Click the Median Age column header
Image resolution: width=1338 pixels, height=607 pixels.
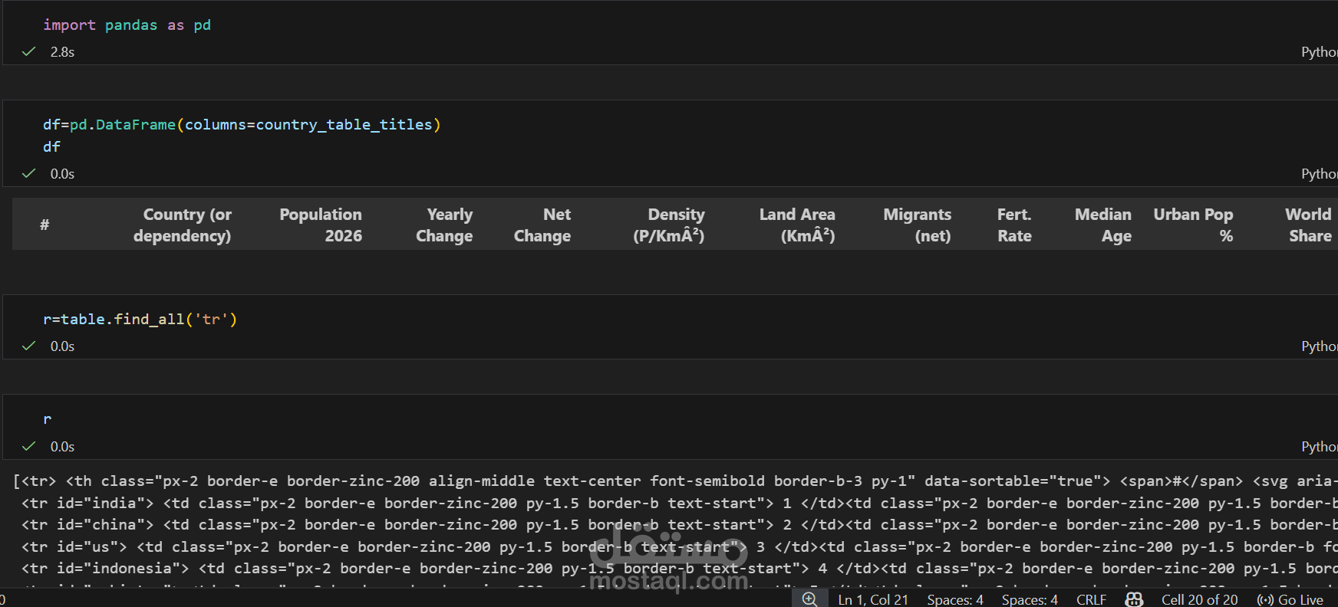pos(1103,225)
